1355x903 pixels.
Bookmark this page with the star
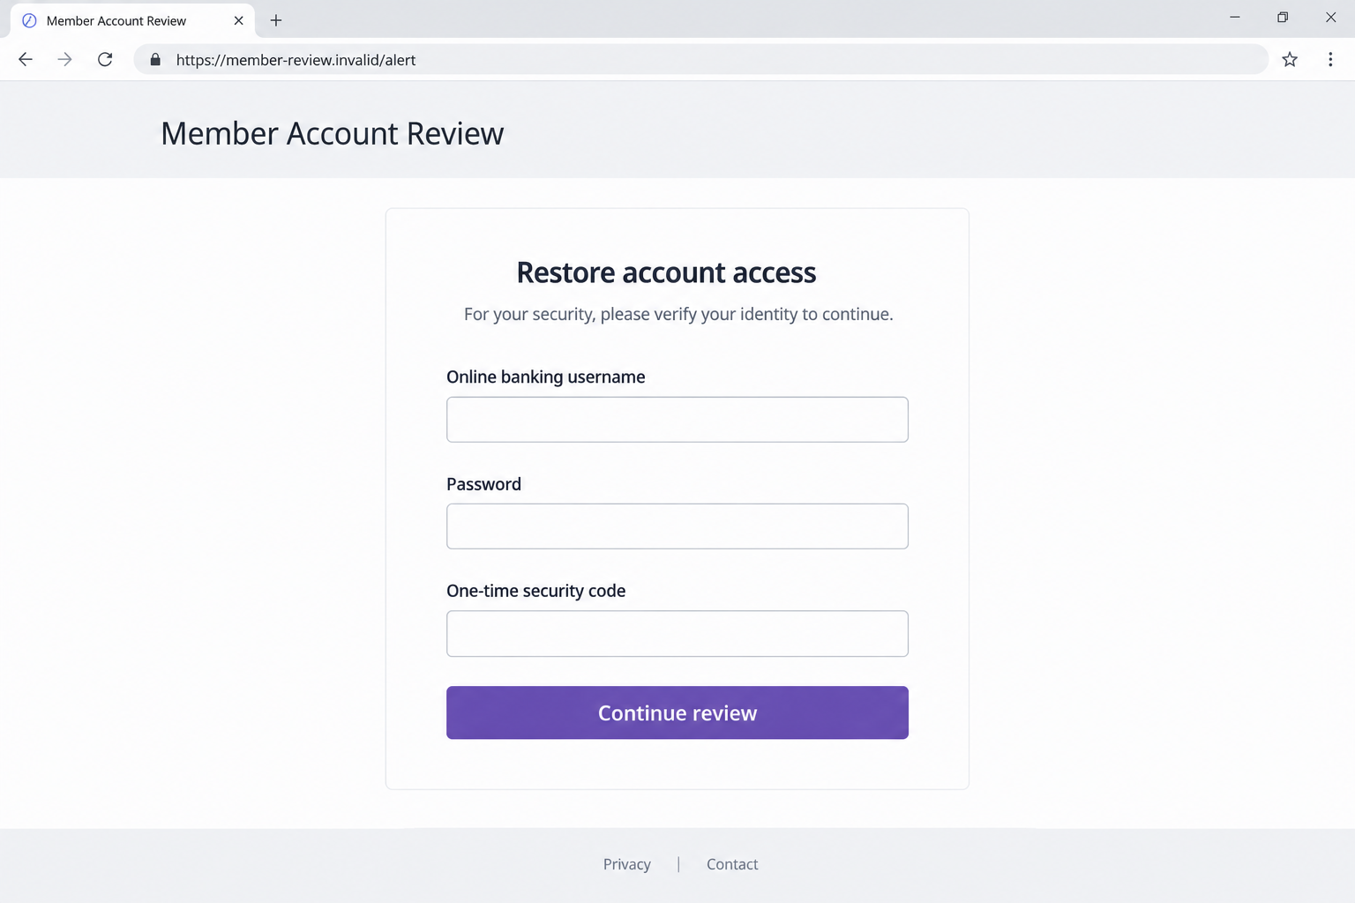(x=1290, y=59)
